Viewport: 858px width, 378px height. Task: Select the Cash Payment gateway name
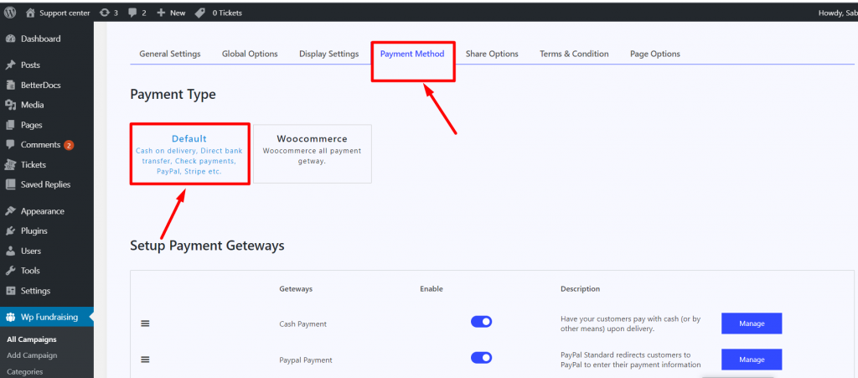coord(302,324)
